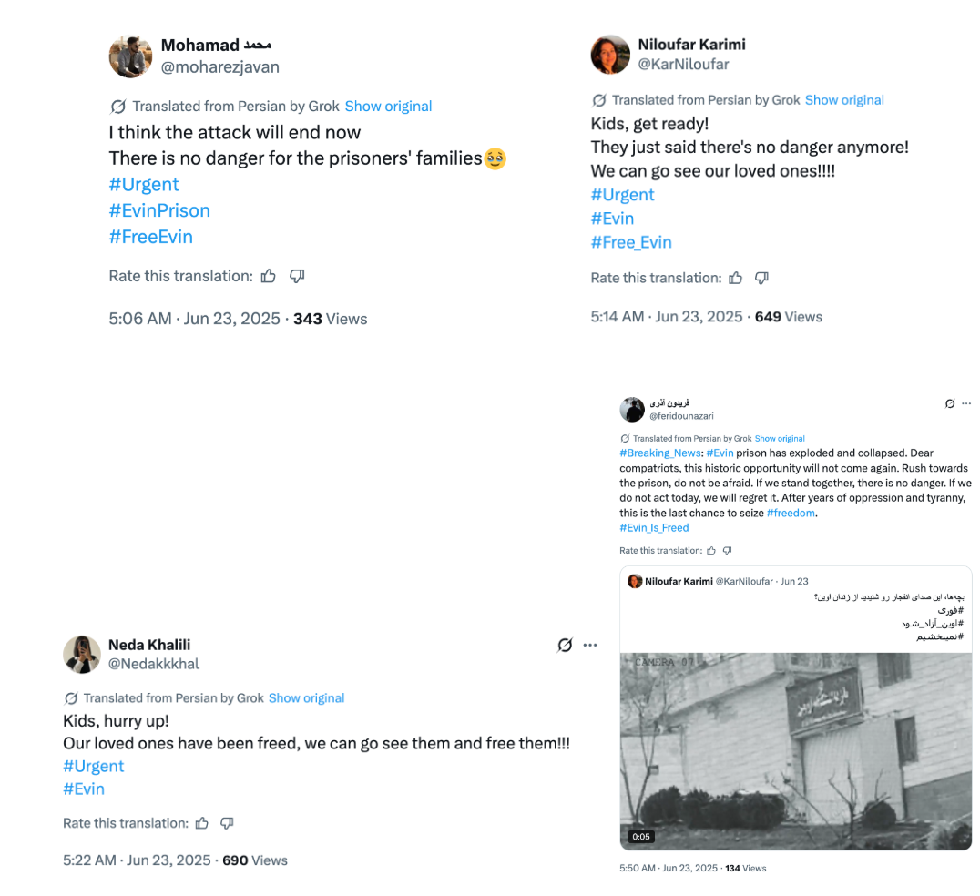Screen dimensions: 980x896
Task: Click the Grok icon on the feridounazari tweet
Action: (950, 403)
